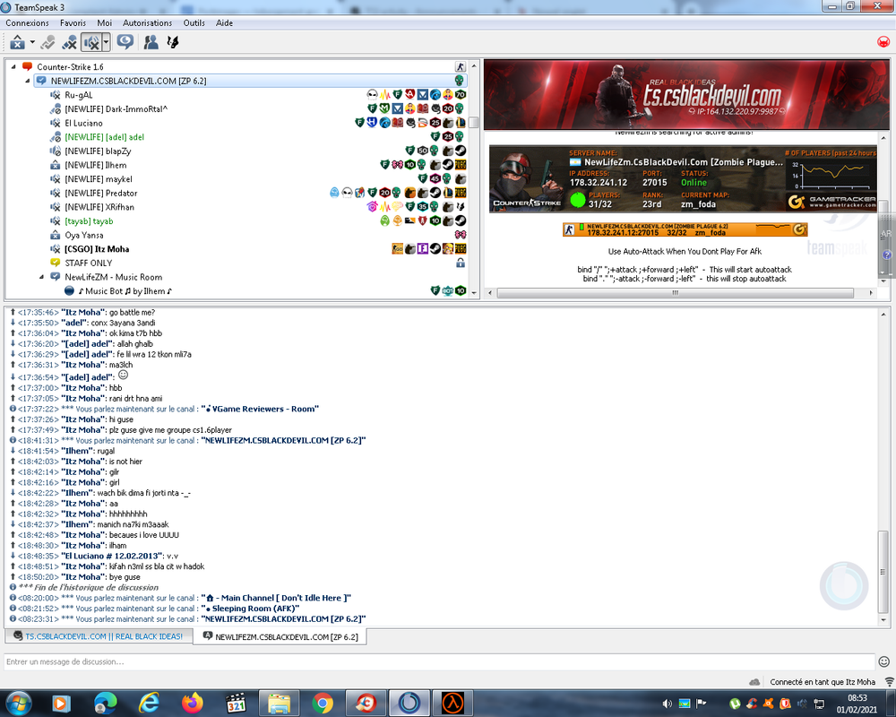Open Google Chrome from the taskbar

point(323,704)
